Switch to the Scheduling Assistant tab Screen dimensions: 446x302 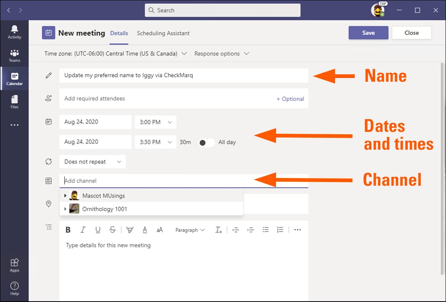pyautogui.click(x=163, y=33)
